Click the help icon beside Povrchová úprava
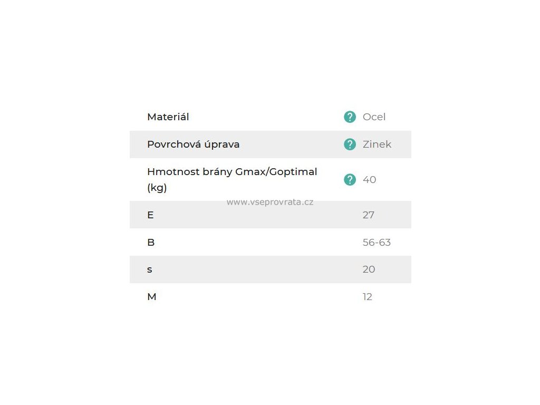Viewport: 540px width, 405px height. (350, 144)
